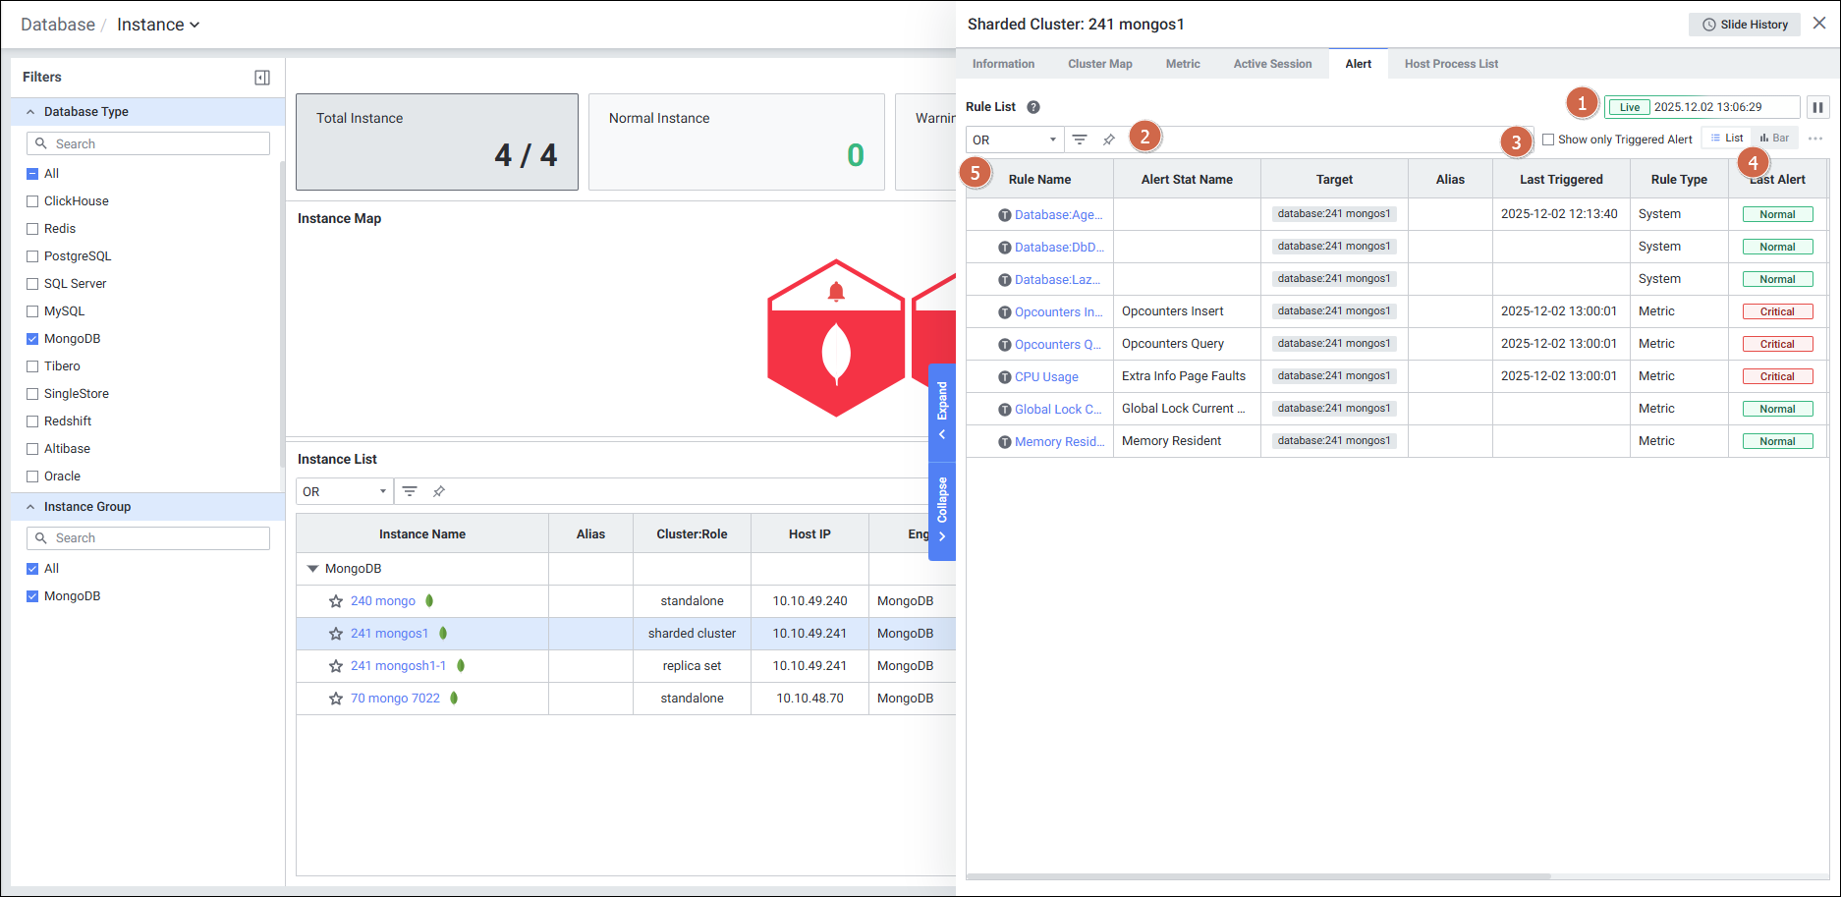
Task: Open the Slide History button
Action: coord(1745,25)
